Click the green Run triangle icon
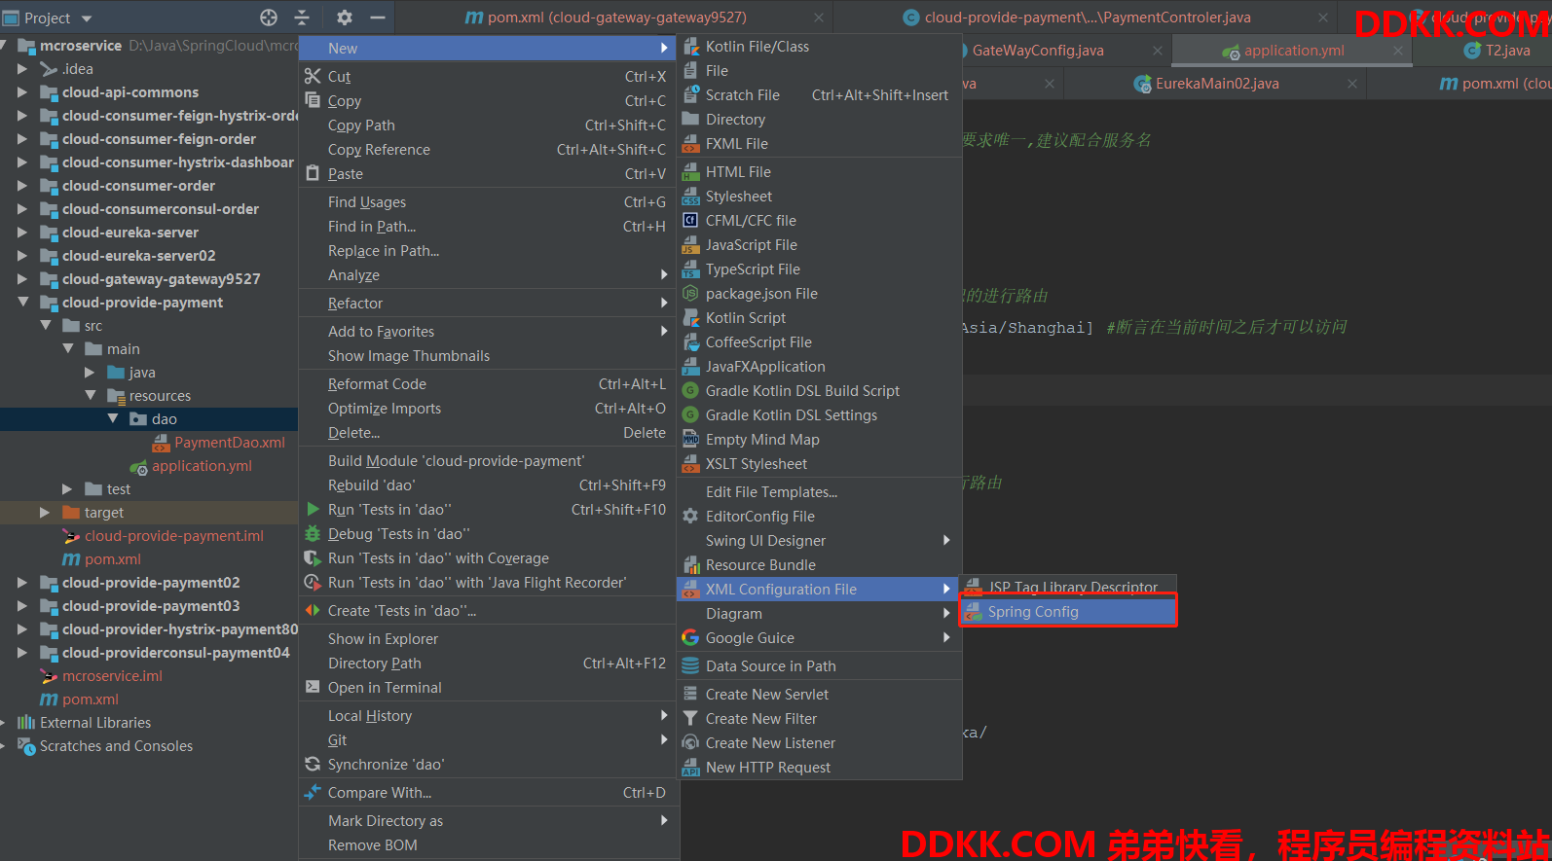 pos(313,509)
